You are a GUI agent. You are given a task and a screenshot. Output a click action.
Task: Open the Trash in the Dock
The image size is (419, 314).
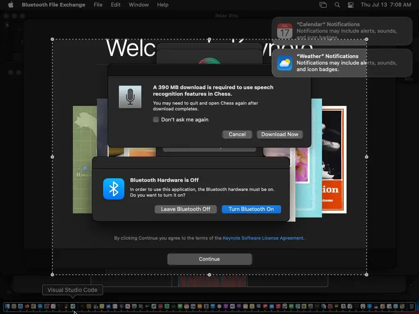pyautogui.click(x=411, y=306)
